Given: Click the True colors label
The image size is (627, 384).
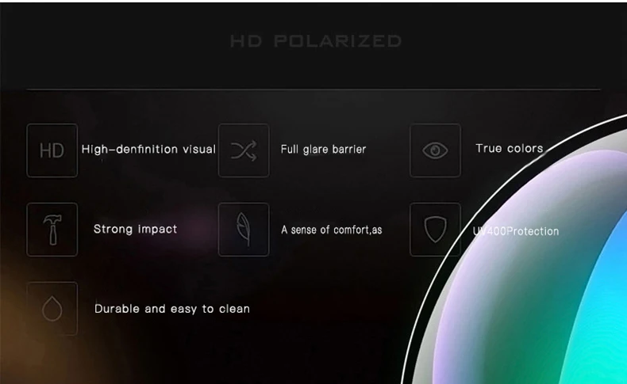Looking at the screenshot, I should 510,148.
